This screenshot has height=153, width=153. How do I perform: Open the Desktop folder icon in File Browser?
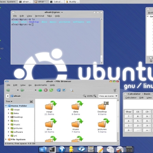[x=103, y=105]
